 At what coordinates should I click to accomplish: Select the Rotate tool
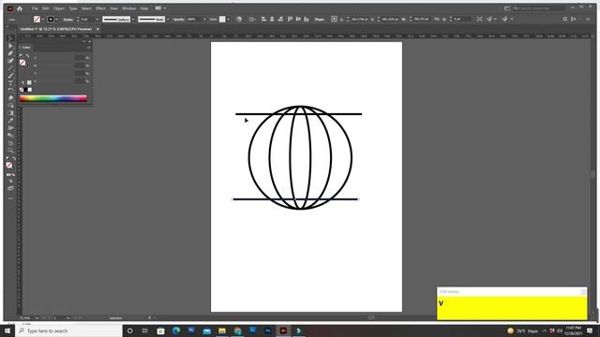coord(10,91)
